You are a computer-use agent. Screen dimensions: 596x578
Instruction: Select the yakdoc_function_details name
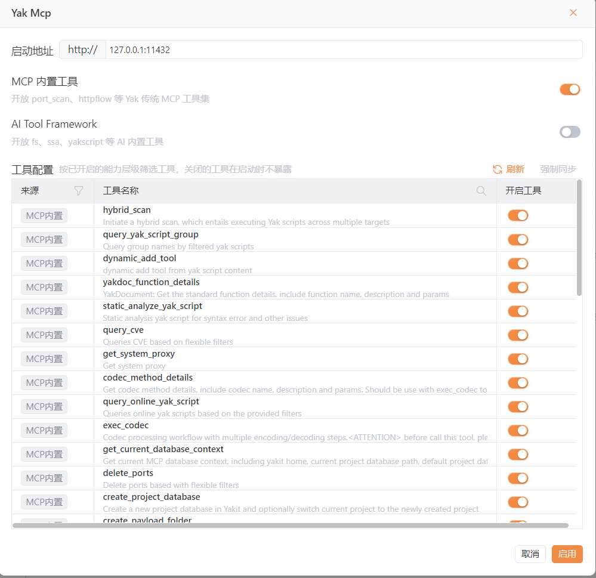tap(151, 282)
